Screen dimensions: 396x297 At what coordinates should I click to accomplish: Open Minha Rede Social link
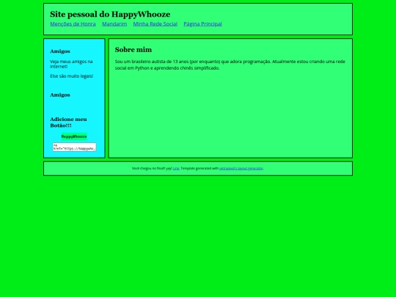(155, 23)
